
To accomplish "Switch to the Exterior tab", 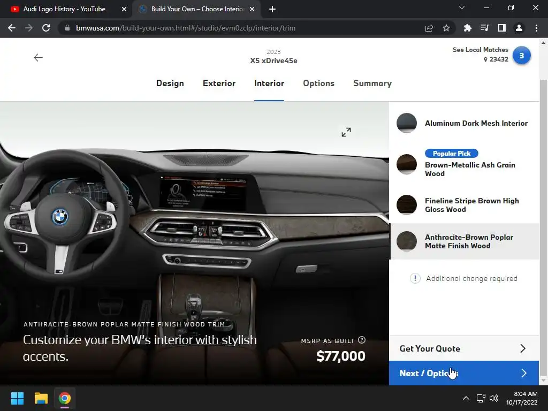I will click(x=219, y=83).
